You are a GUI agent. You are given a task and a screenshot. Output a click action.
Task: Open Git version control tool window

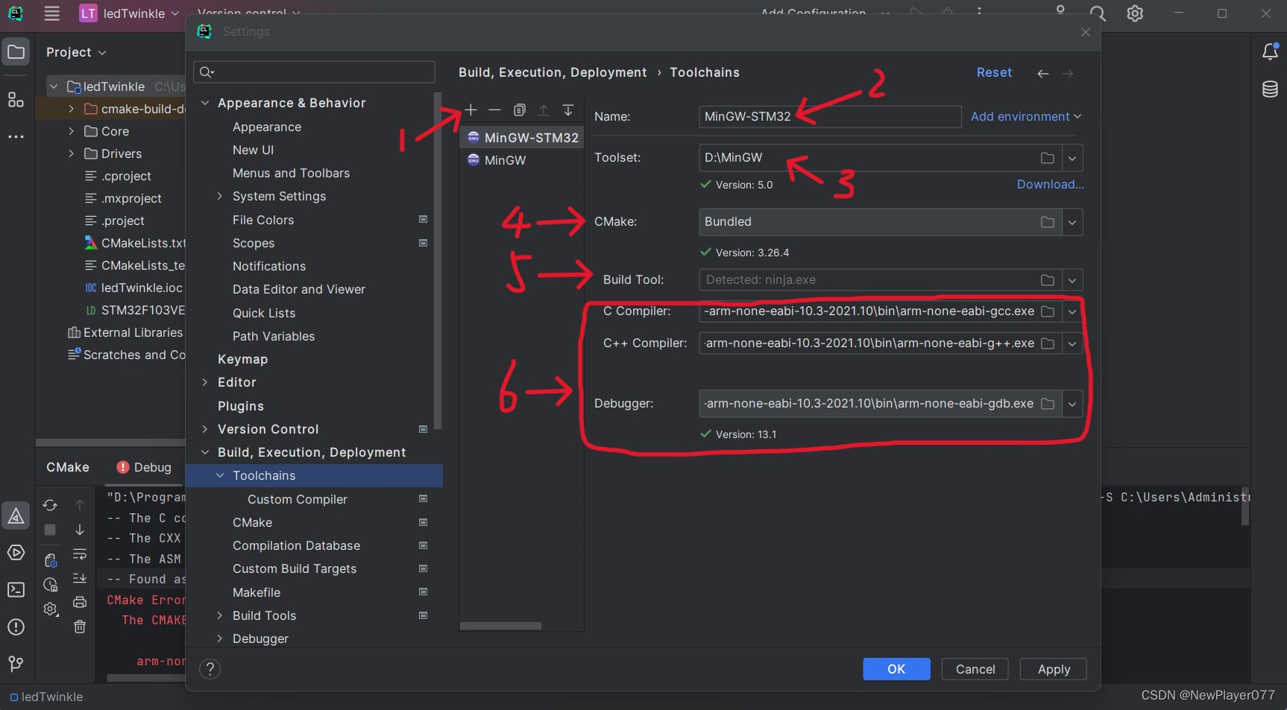click(x=16, y=663)
